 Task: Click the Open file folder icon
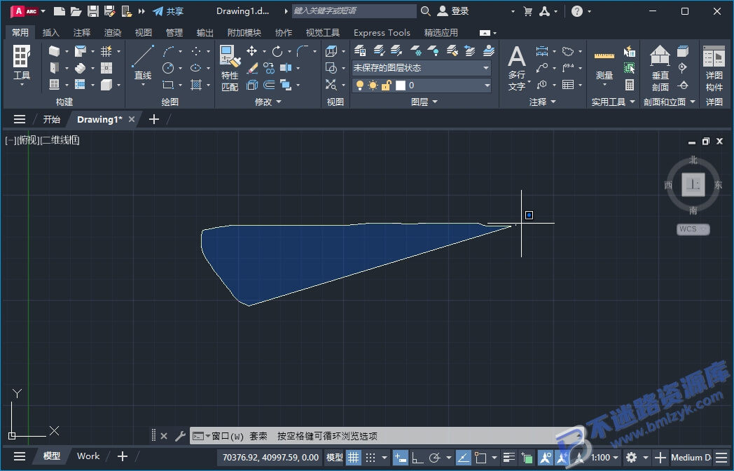(x=76, y=11)
